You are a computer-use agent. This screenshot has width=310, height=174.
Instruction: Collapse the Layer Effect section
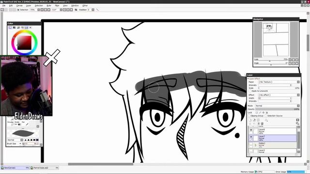(x=248, y=78)
